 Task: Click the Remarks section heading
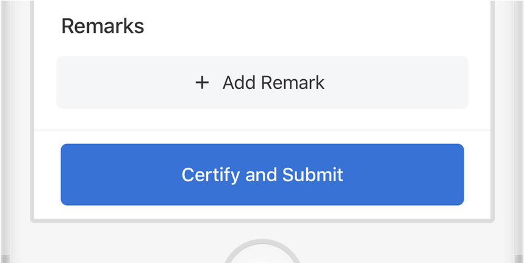[102, 27]
